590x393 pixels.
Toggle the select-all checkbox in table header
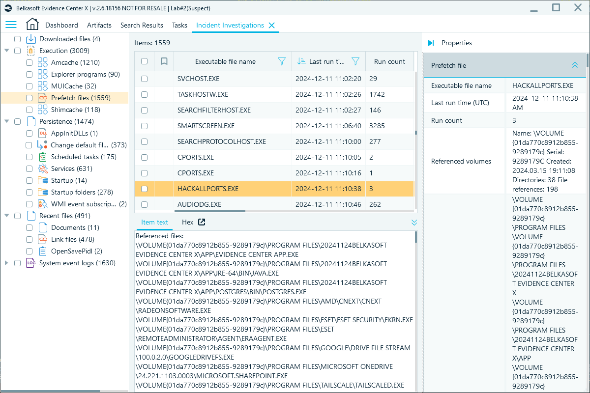[x=144, y=61]
